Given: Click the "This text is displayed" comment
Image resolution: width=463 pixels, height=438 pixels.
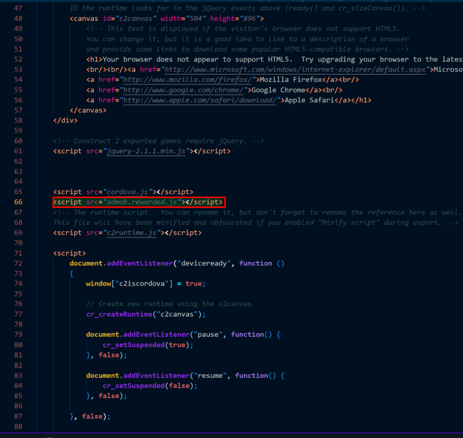Looking at the screenshot, I should 243,28.
